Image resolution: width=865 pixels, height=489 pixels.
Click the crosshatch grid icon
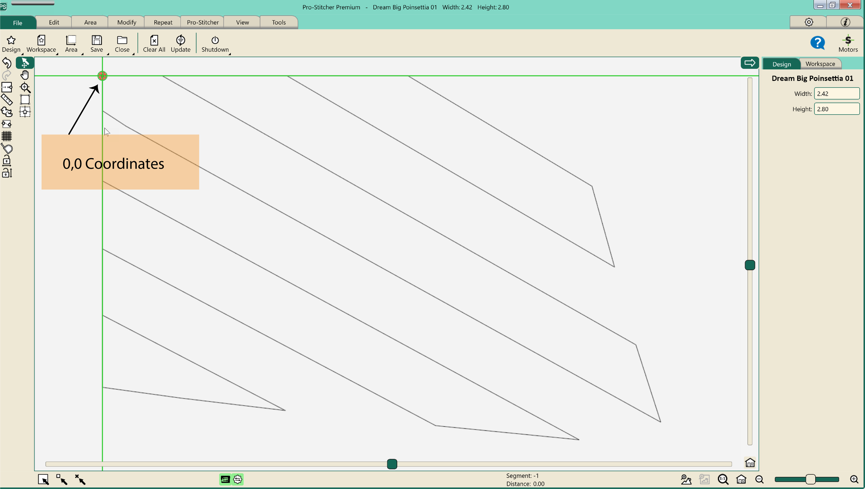pos(7,136)
